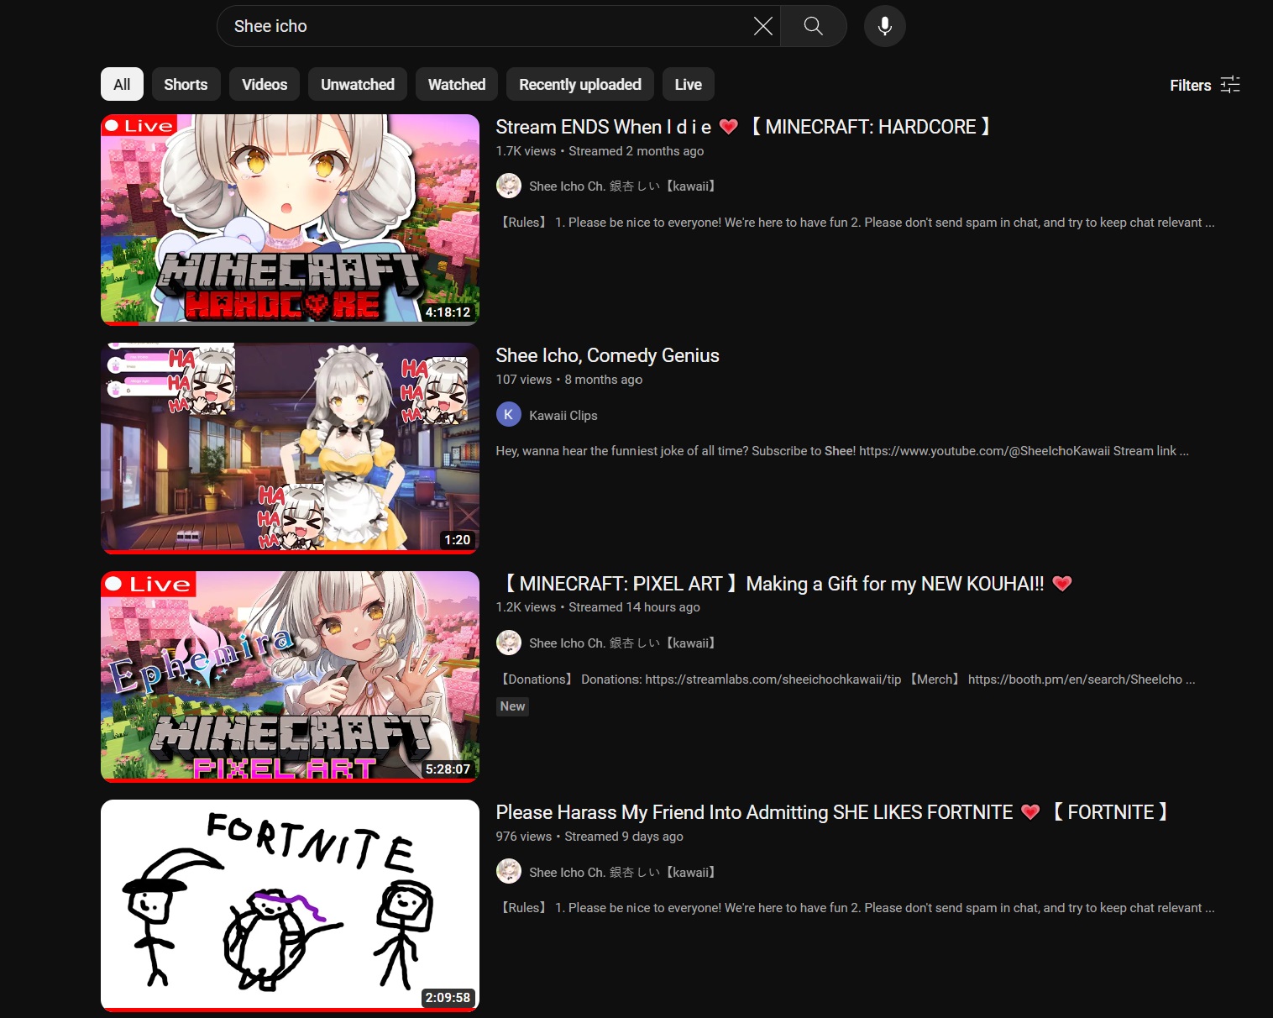Start voice search with the microphone icon
The width and height of the screenshot is (1273, 1018).
pos(884,26)
